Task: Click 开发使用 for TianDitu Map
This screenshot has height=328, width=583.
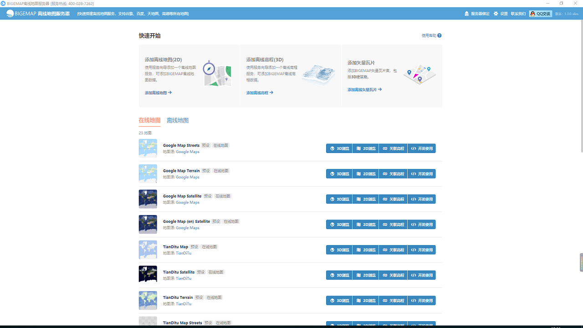Action: [422, 250]
